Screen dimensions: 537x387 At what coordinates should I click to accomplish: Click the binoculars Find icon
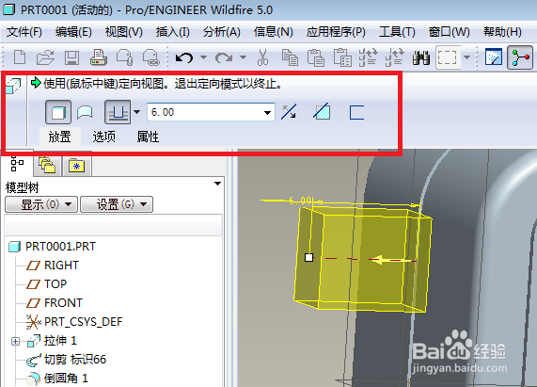421,57
